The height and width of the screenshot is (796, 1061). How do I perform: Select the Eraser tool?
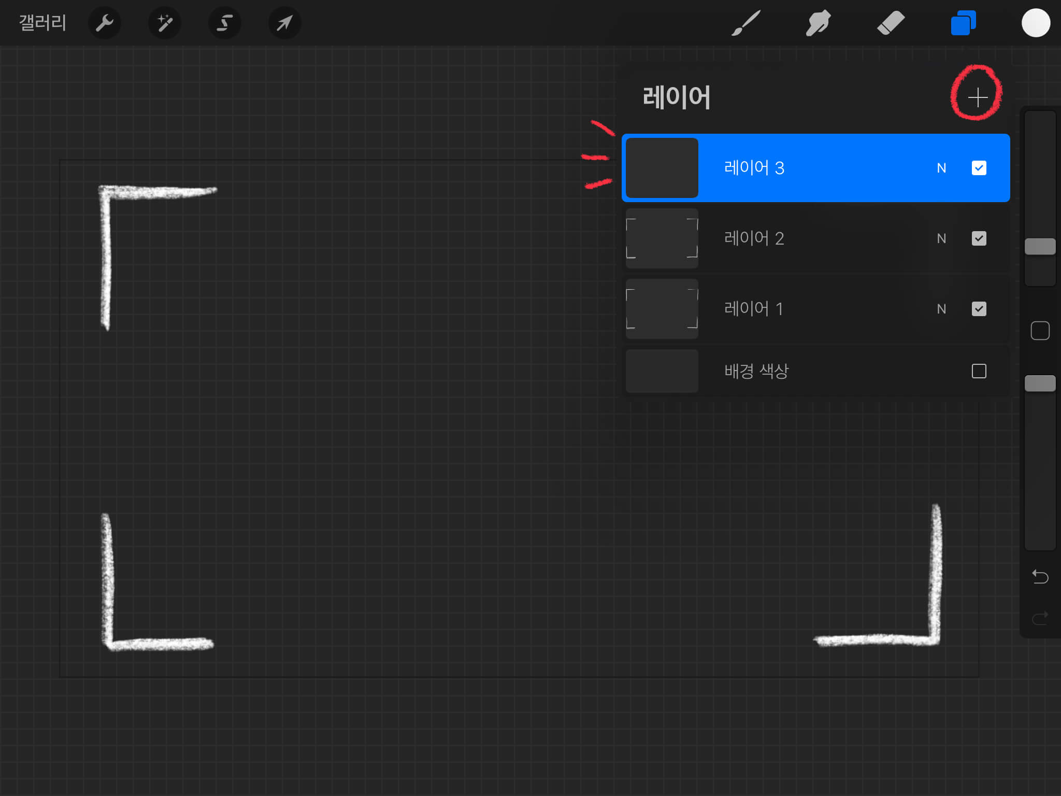tap(891, 23)
